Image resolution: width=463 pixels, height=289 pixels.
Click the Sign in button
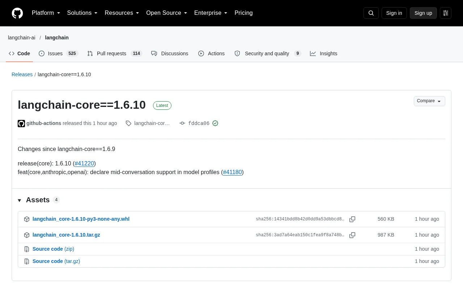394,13
